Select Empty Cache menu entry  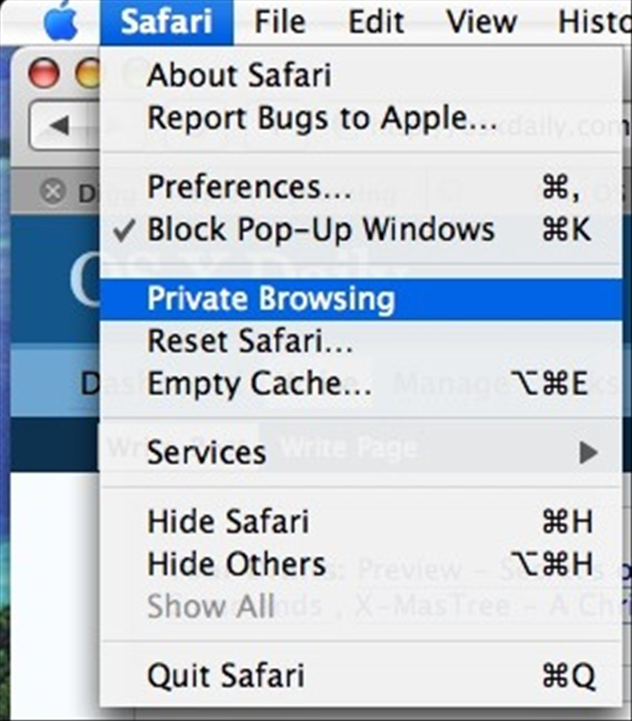click(x=361, y=383)
